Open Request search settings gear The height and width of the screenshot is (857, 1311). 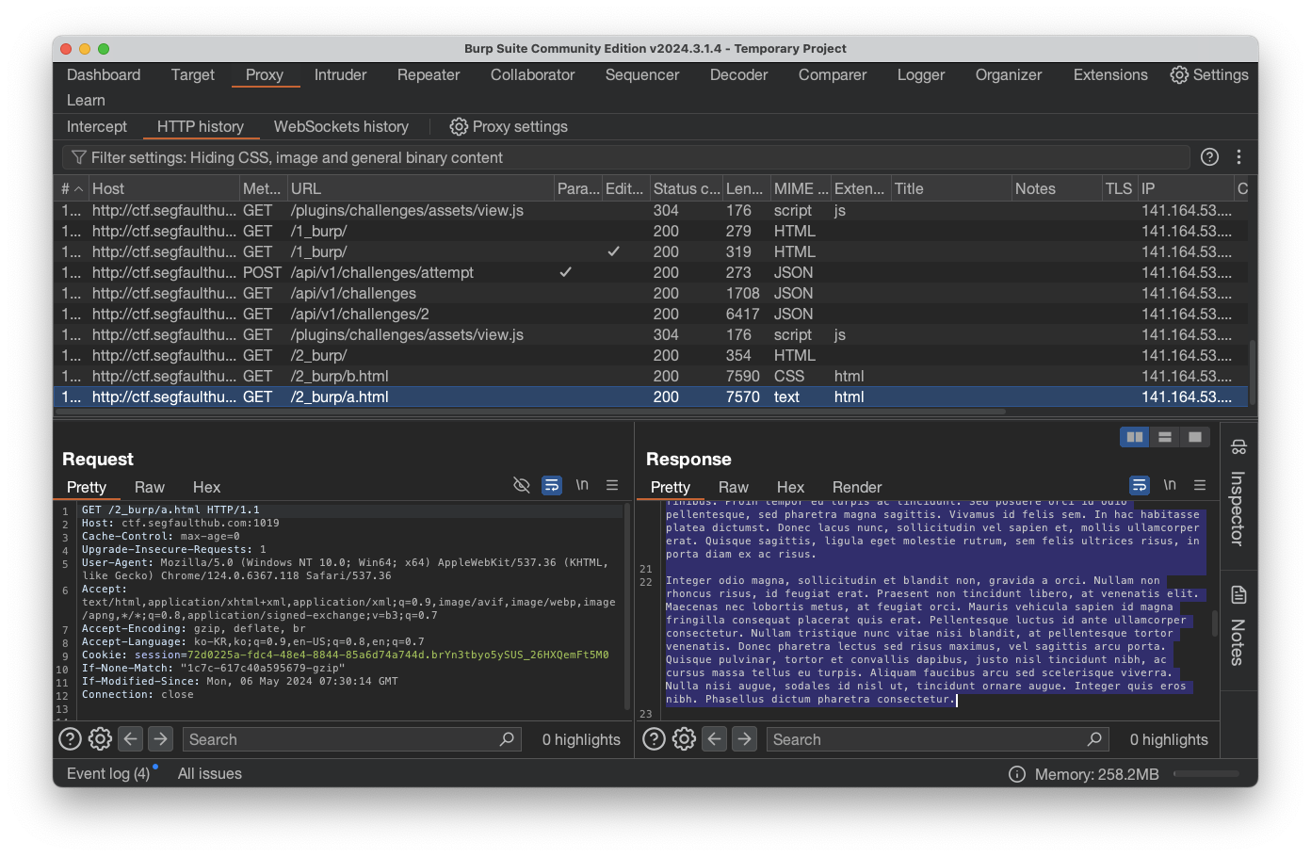(100, 739)
